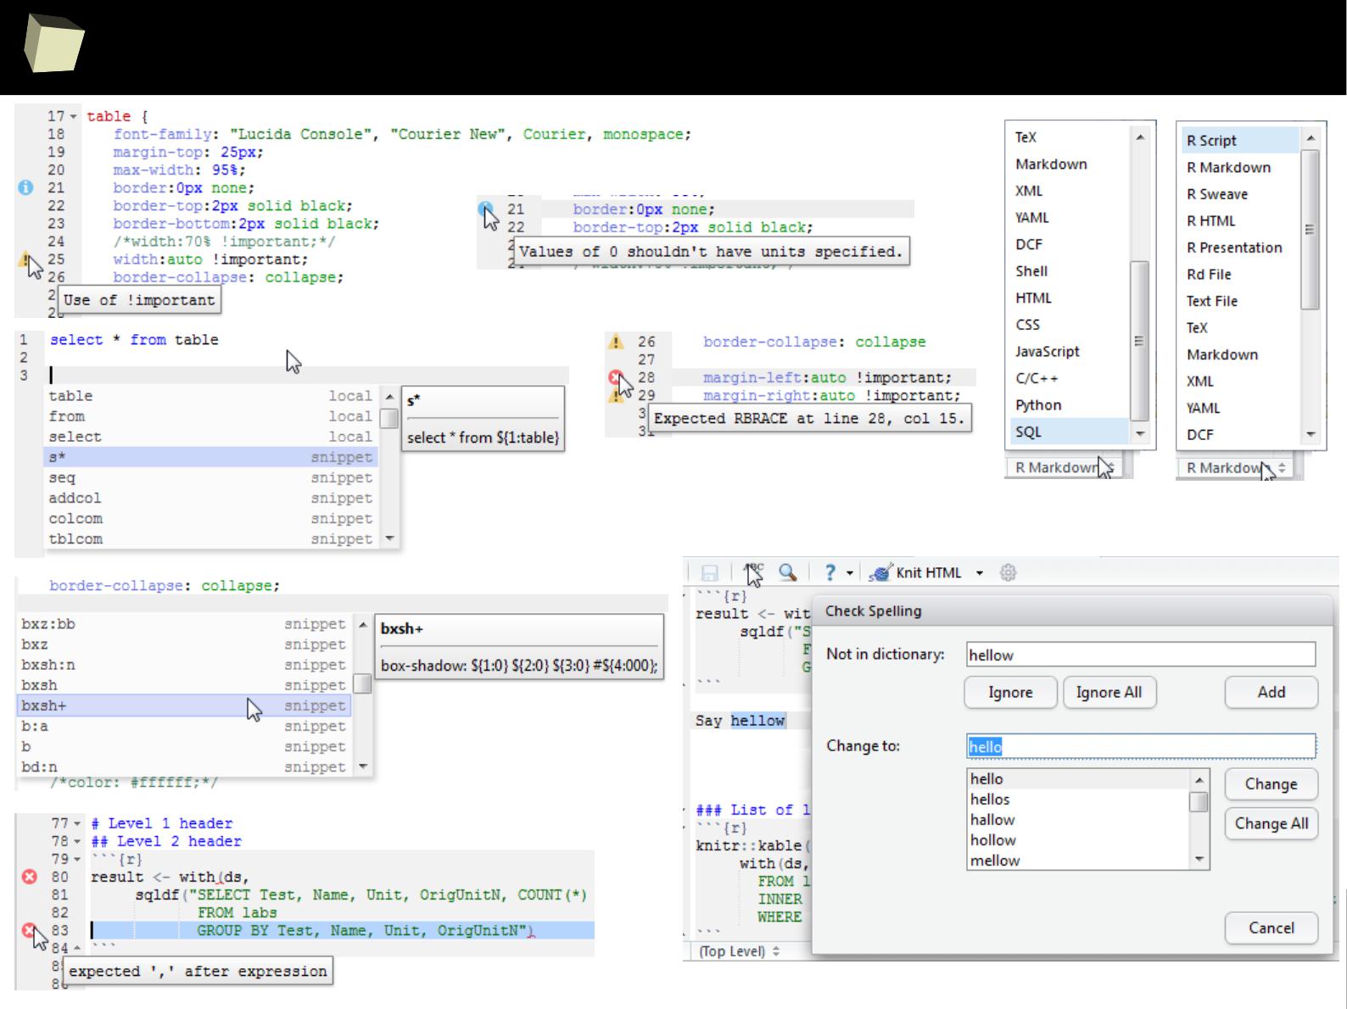Click the scroll-down arrow of the R Script list
This screenshot has height=1009, width=1347.
(1311, 434)
